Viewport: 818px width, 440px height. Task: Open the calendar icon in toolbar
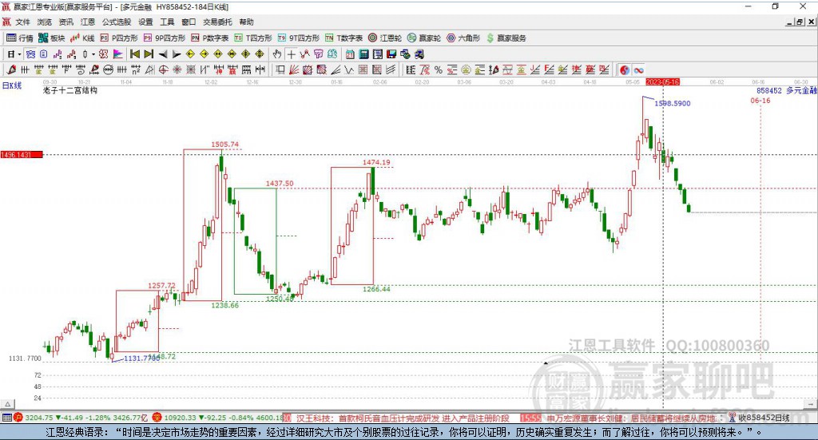[x=350, y=54]
